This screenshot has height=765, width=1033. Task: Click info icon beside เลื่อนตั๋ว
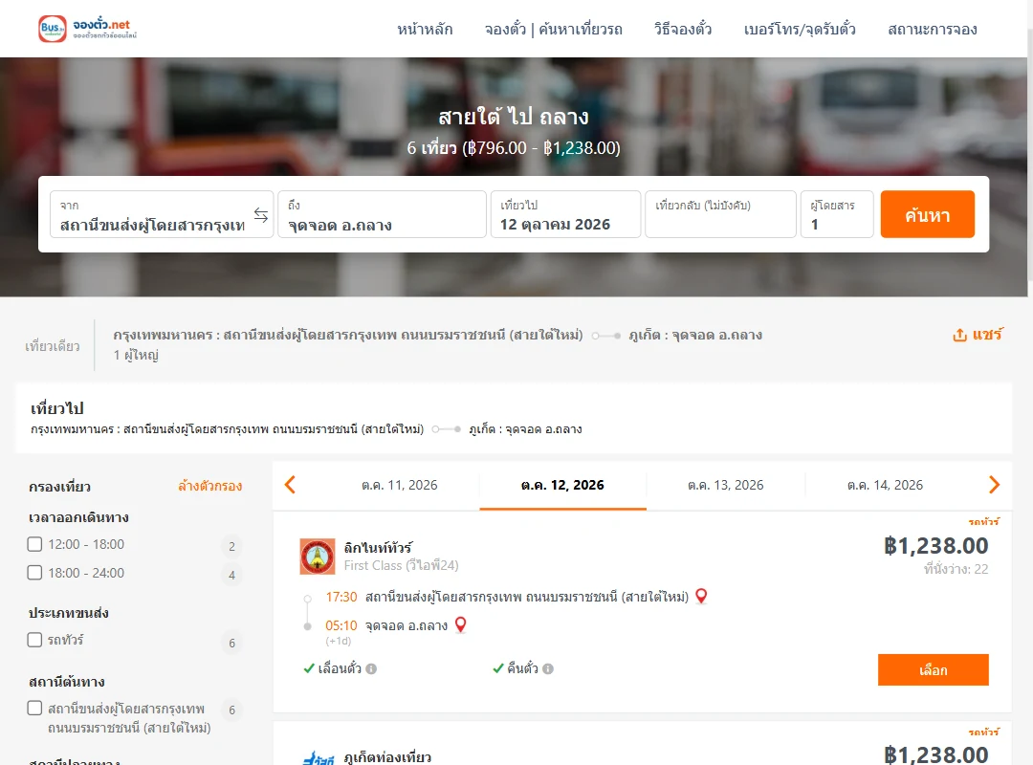(371, 668)
